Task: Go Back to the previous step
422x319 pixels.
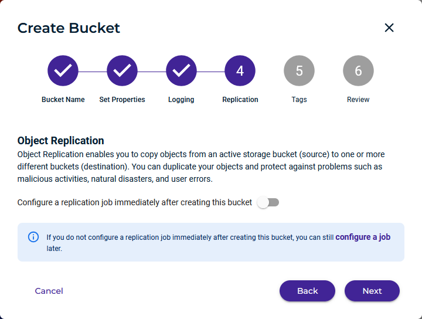Action: tap(307, 291)
